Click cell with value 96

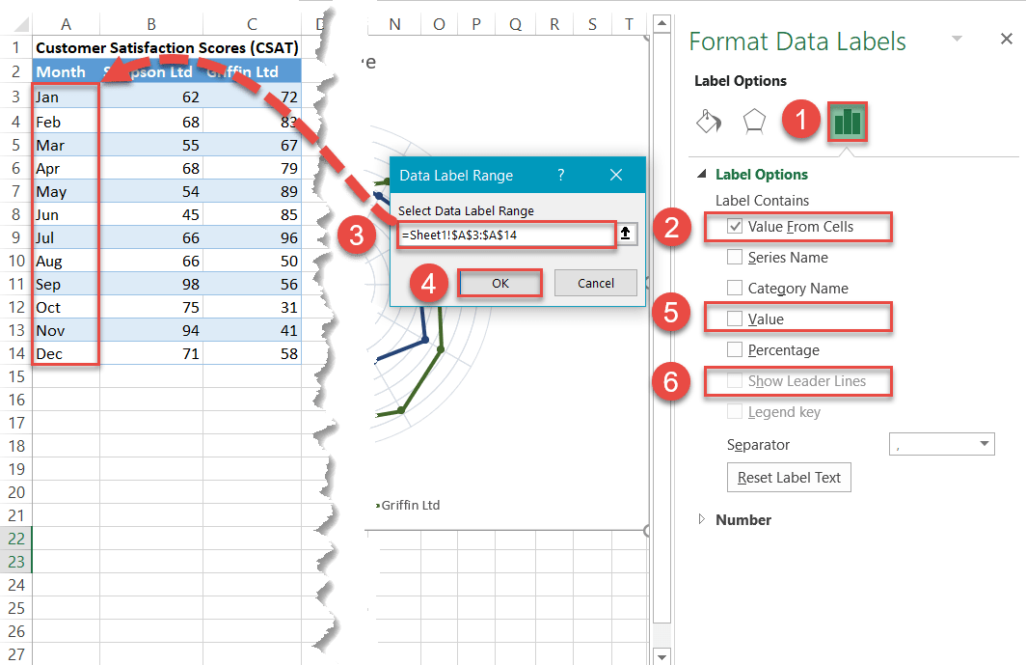click(x=252, y=237)
